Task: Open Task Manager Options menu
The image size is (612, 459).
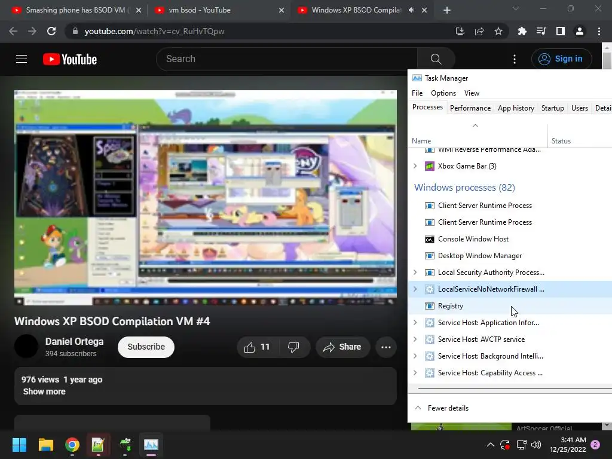Action: [443, 93]
